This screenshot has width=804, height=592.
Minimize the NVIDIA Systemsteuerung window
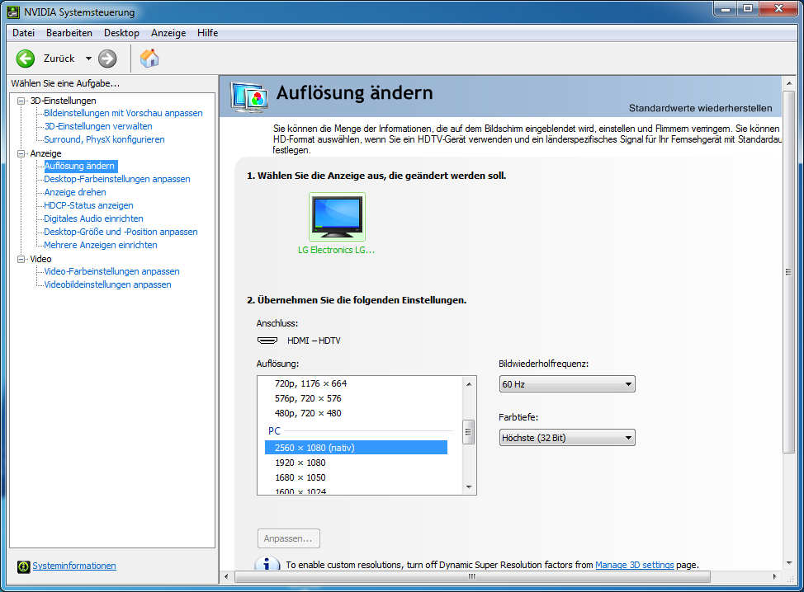pos(725,9)
